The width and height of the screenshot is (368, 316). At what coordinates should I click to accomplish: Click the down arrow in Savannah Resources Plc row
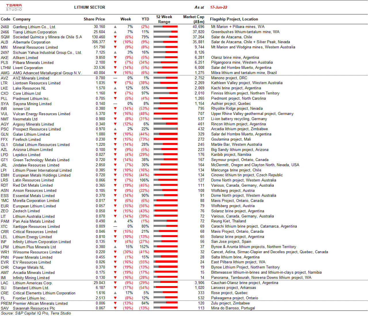point(115,308)
